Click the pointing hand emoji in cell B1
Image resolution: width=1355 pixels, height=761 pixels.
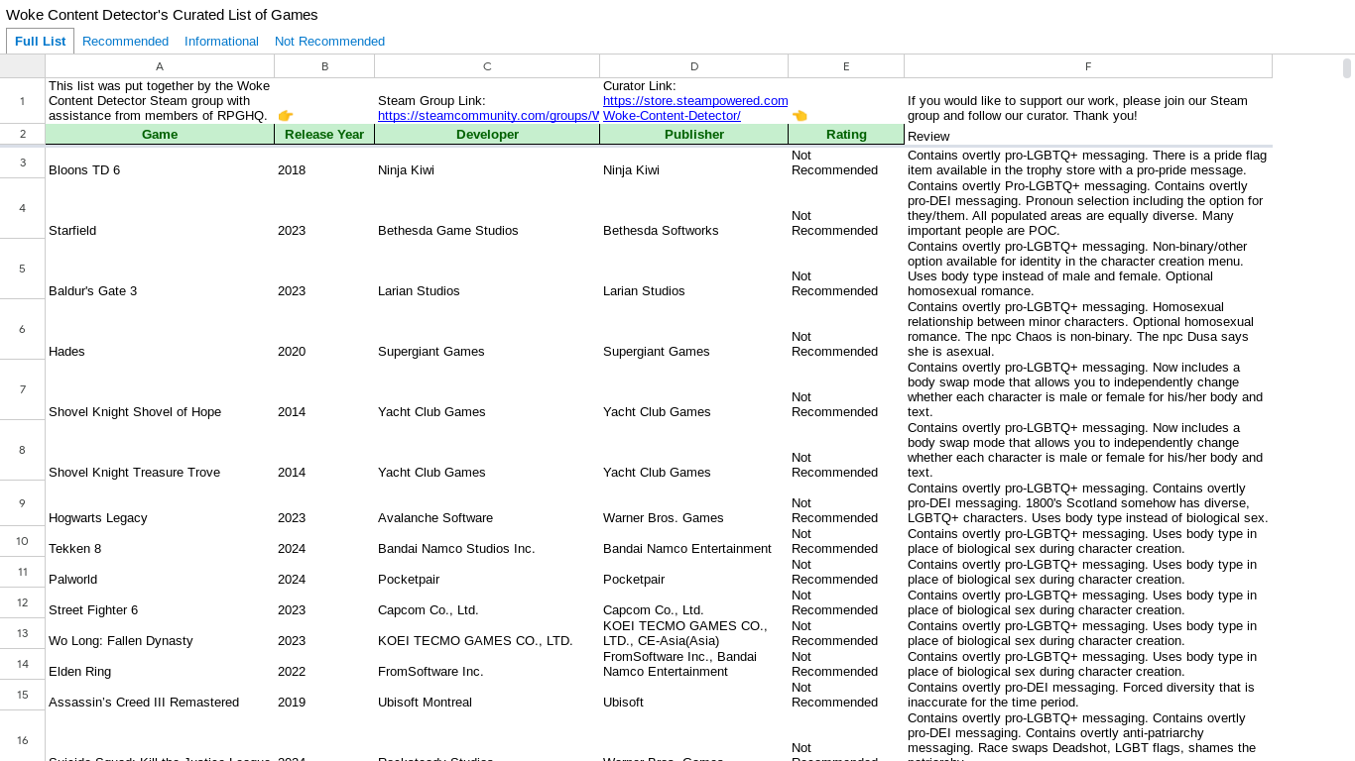(286, 116)
